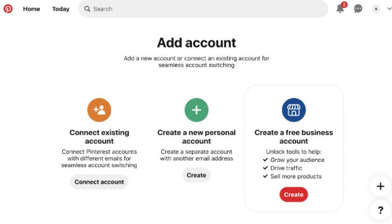Click the green plus personal account icon
The image size is (392, 224).
[197, 110]
